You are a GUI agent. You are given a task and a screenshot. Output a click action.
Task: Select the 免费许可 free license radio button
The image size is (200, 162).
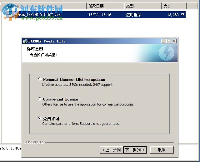(x=40, y=118)
